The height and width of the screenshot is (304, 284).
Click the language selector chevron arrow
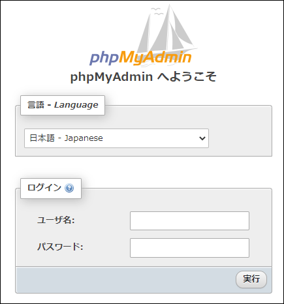[202, 138]
